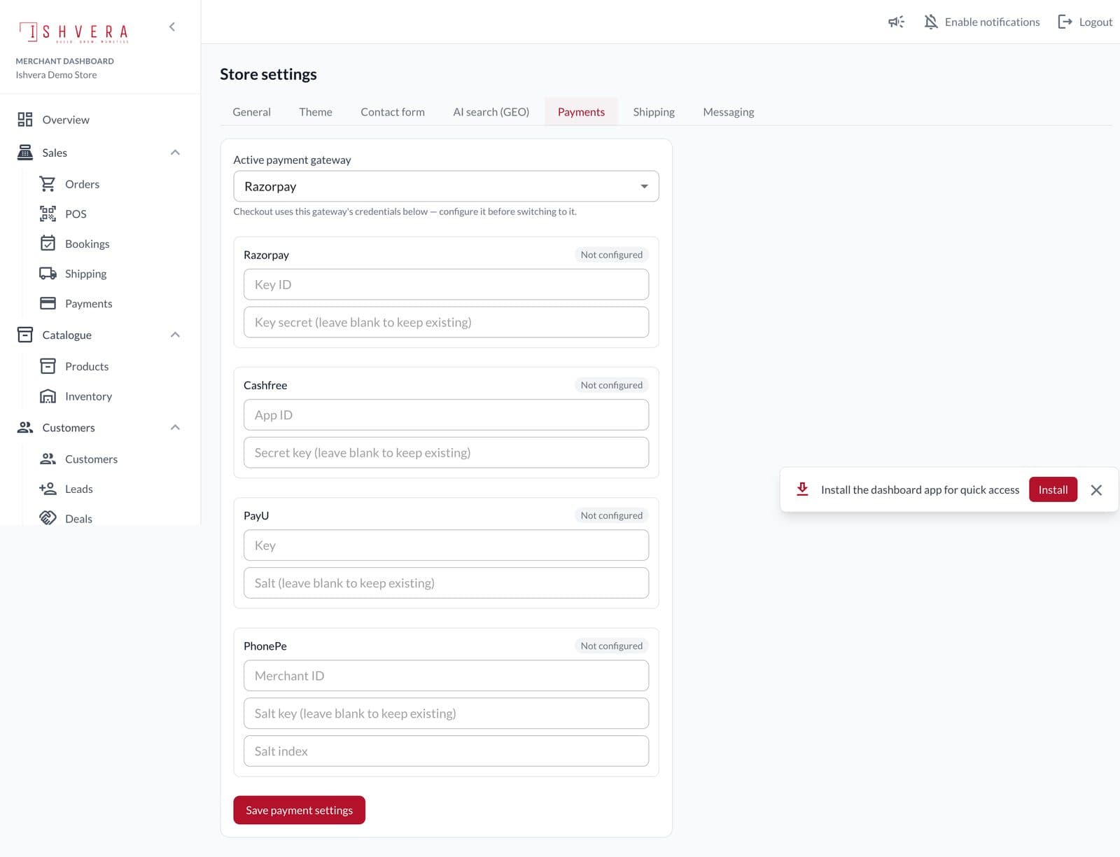Switch to the General tab
This screenshot has width=1120, height=857.
pos(251,112)
